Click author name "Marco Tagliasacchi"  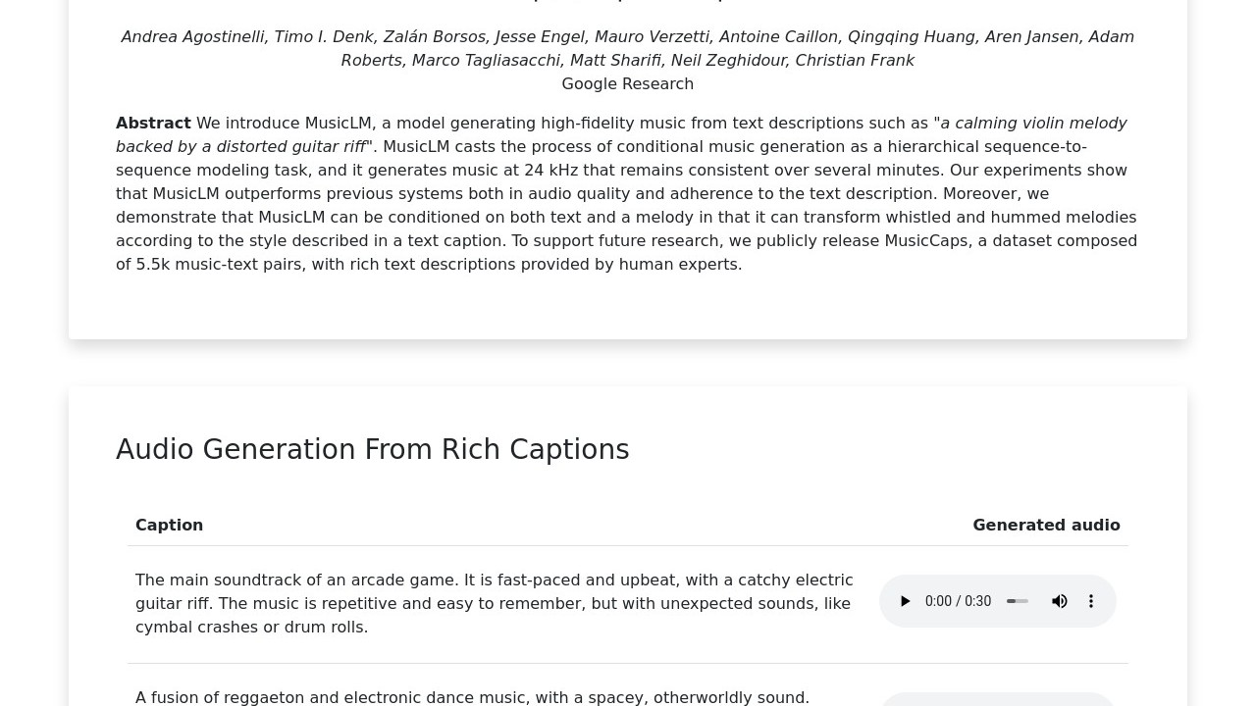point(486,60)
